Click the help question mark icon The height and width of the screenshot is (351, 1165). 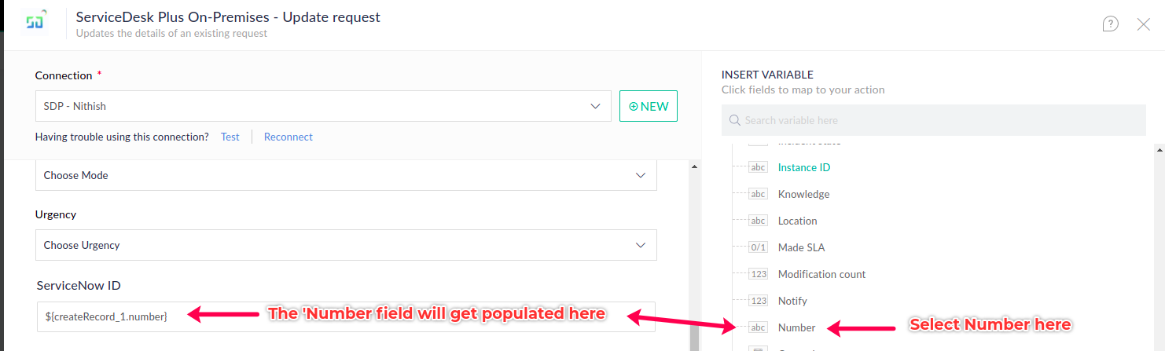click(1110, 24)
